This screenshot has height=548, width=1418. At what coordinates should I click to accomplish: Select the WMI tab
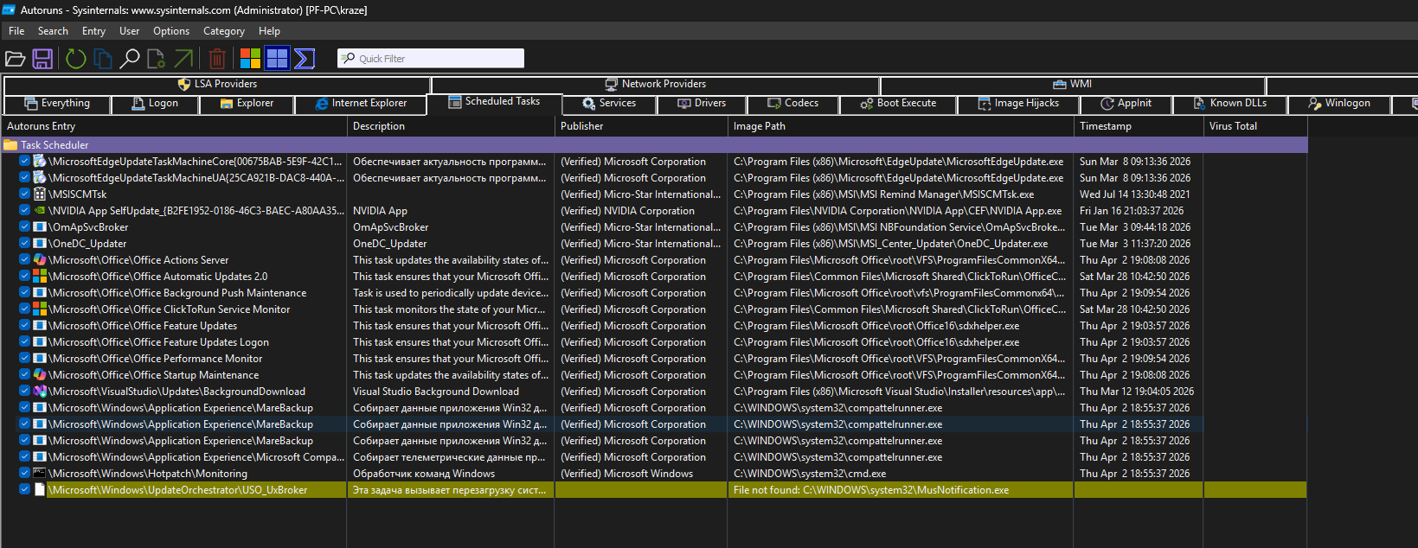tap(1073, 85)
